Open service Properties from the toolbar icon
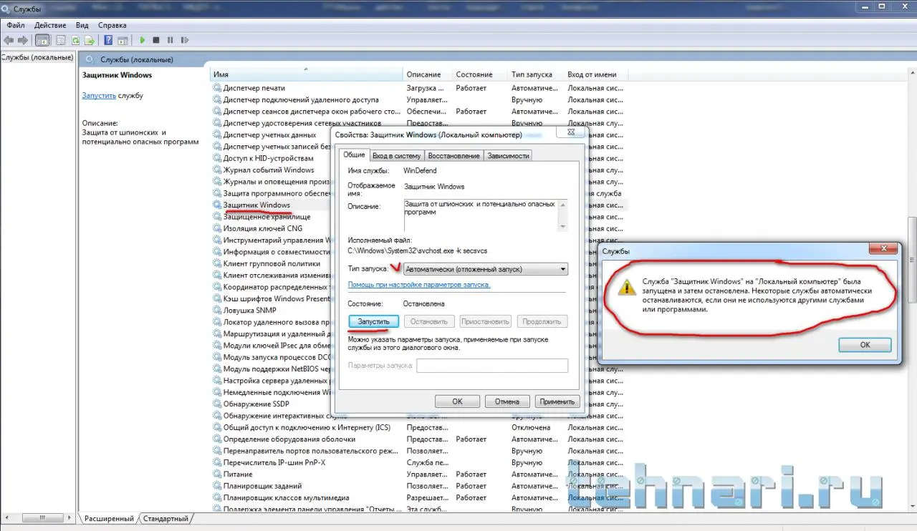This screenshot has height=531, width=917. pyautogui.click(x=61, y=40)
